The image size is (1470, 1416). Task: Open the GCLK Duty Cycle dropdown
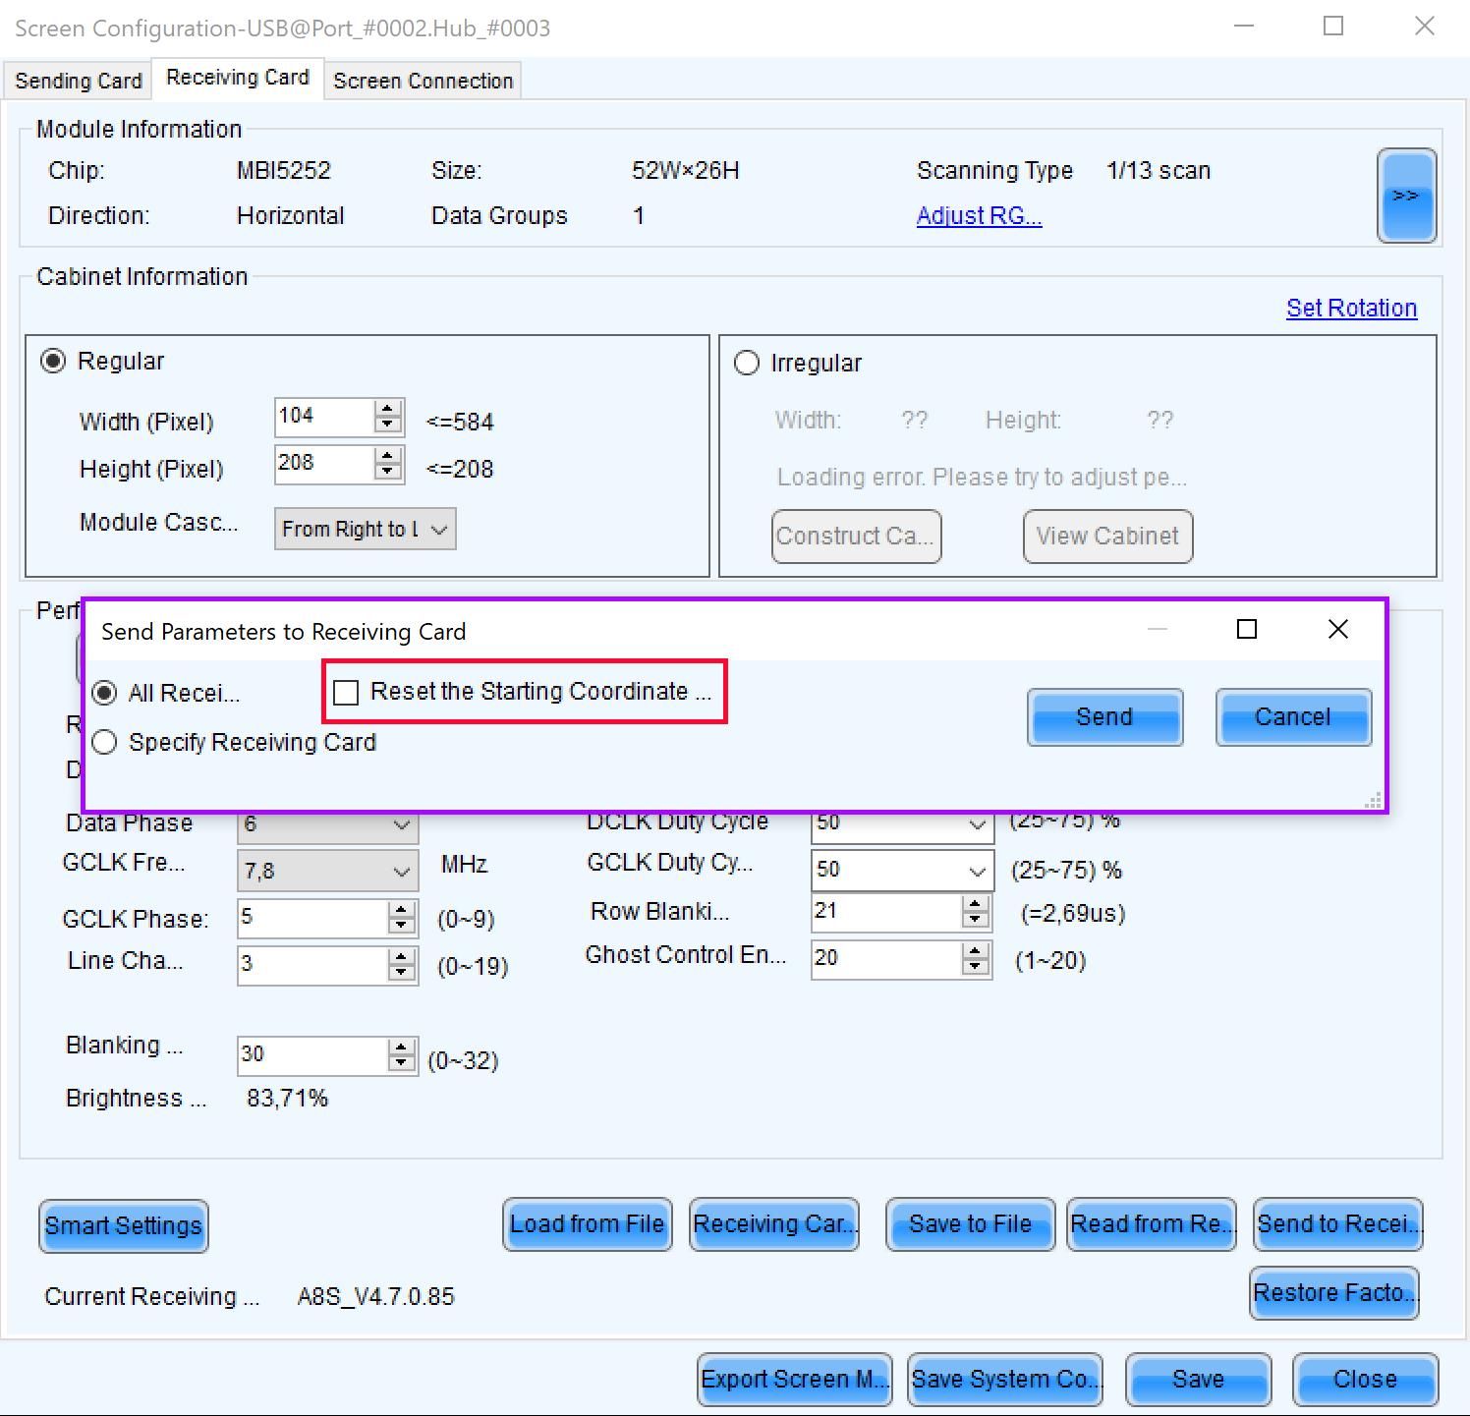coord(901,870)
